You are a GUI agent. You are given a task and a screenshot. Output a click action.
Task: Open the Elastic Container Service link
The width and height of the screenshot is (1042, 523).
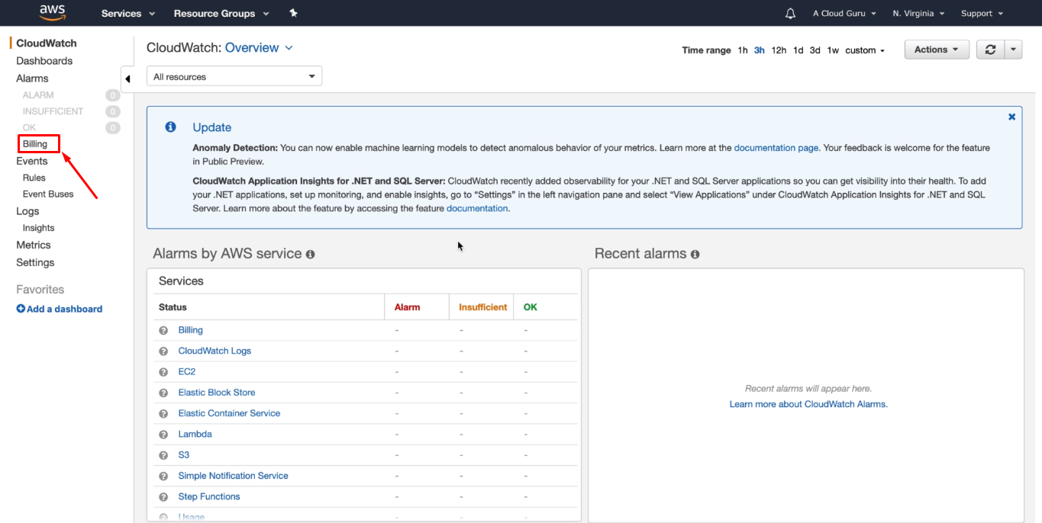[229, 413]
